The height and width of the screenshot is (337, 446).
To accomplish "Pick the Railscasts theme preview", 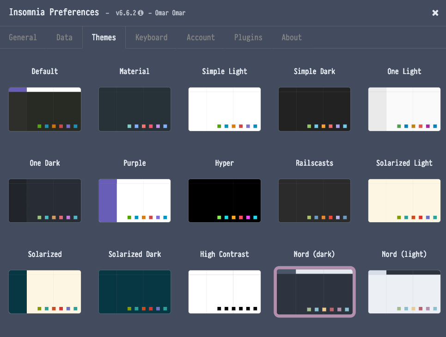I will [314, 201].
